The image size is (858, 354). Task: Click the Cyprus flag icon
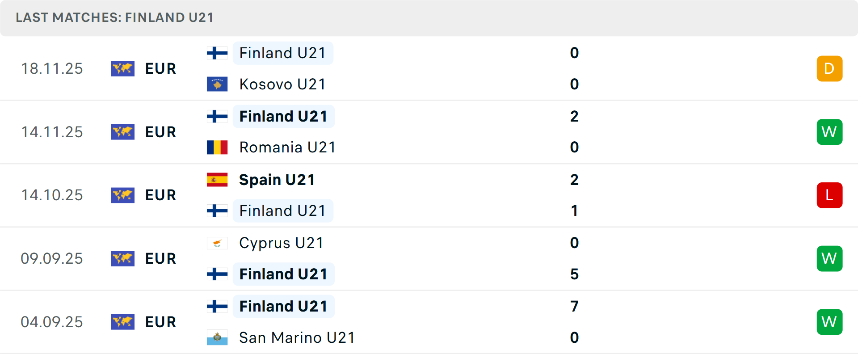(217, 243)
